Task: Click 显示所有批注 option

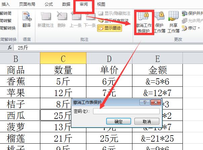Action: point(113,20)
